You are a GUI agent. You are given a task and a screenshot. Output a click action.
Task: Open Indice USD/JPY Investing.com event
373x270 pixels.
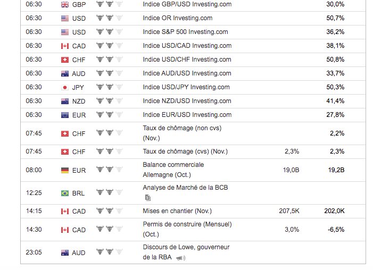[186, 87]
